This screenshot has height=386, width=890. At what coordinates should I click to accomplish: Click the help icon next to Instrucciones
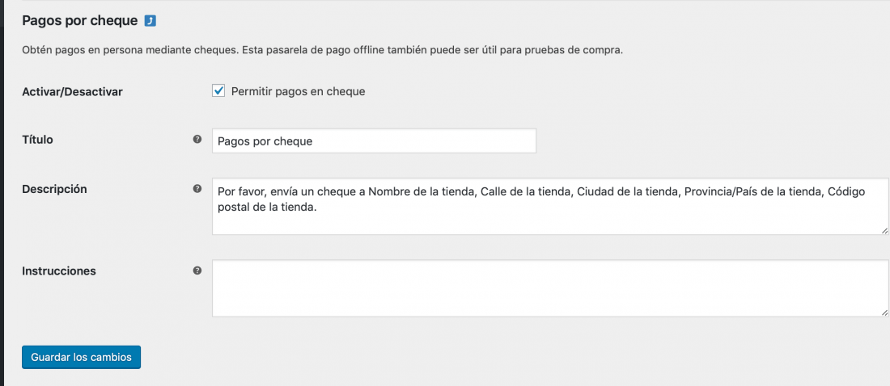click(x=197, y=271)
